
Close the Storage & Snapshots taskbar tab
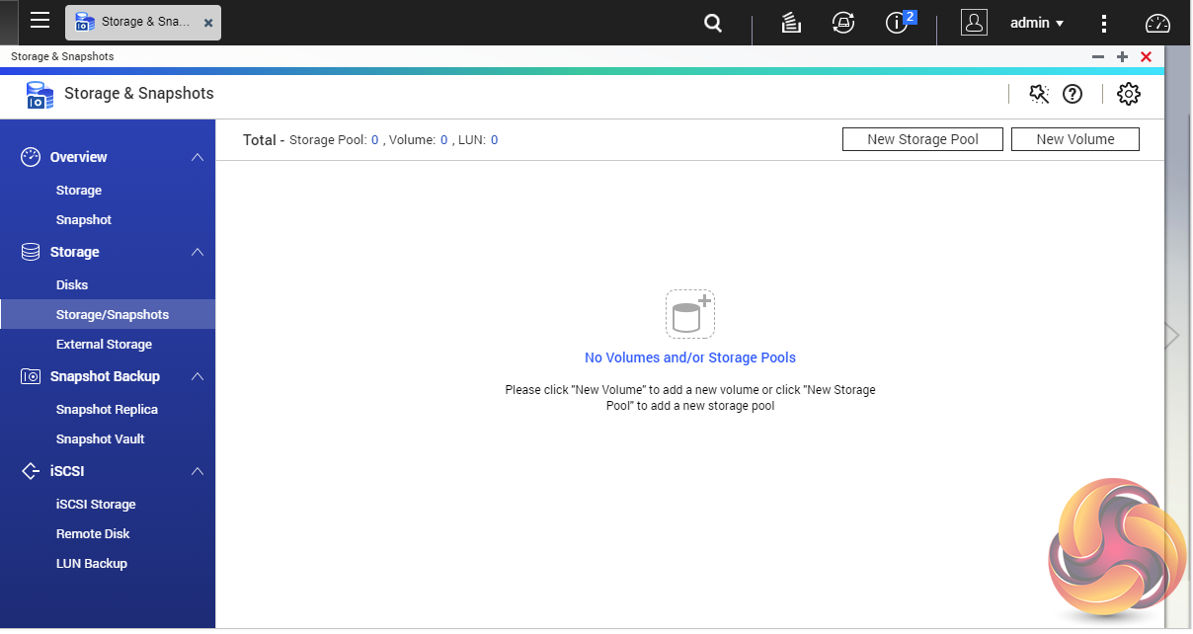pyautogui.click(x=208, y=22)
